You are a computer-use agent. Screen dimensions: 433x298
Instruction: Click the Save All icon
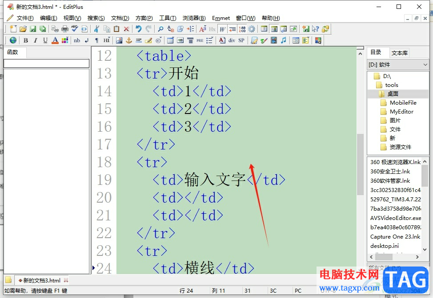[x=43, y=29]
